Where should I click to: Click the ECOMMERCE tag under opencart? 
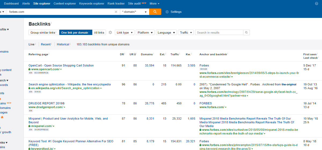(41, 73)
